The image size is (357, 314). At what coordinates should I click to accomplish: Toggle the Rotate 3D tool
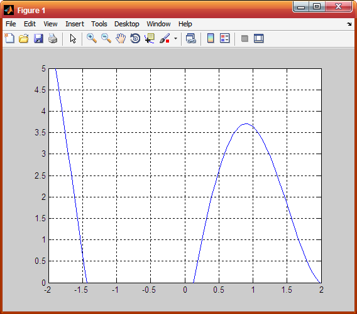(x=135, y=38)
